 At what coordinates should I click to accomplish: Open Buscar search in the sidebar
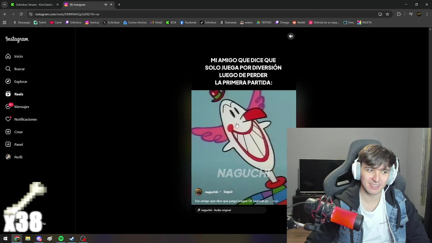(15, 69)
